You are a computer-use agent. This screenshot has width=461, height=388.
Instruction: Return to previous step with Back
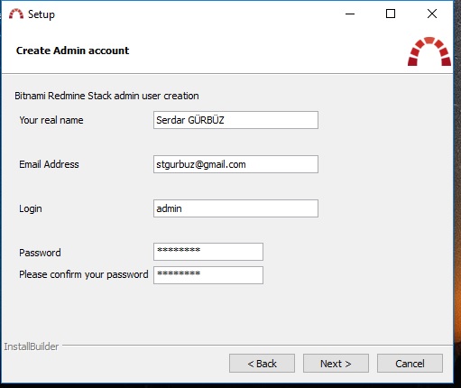click(x=262, y=364)
